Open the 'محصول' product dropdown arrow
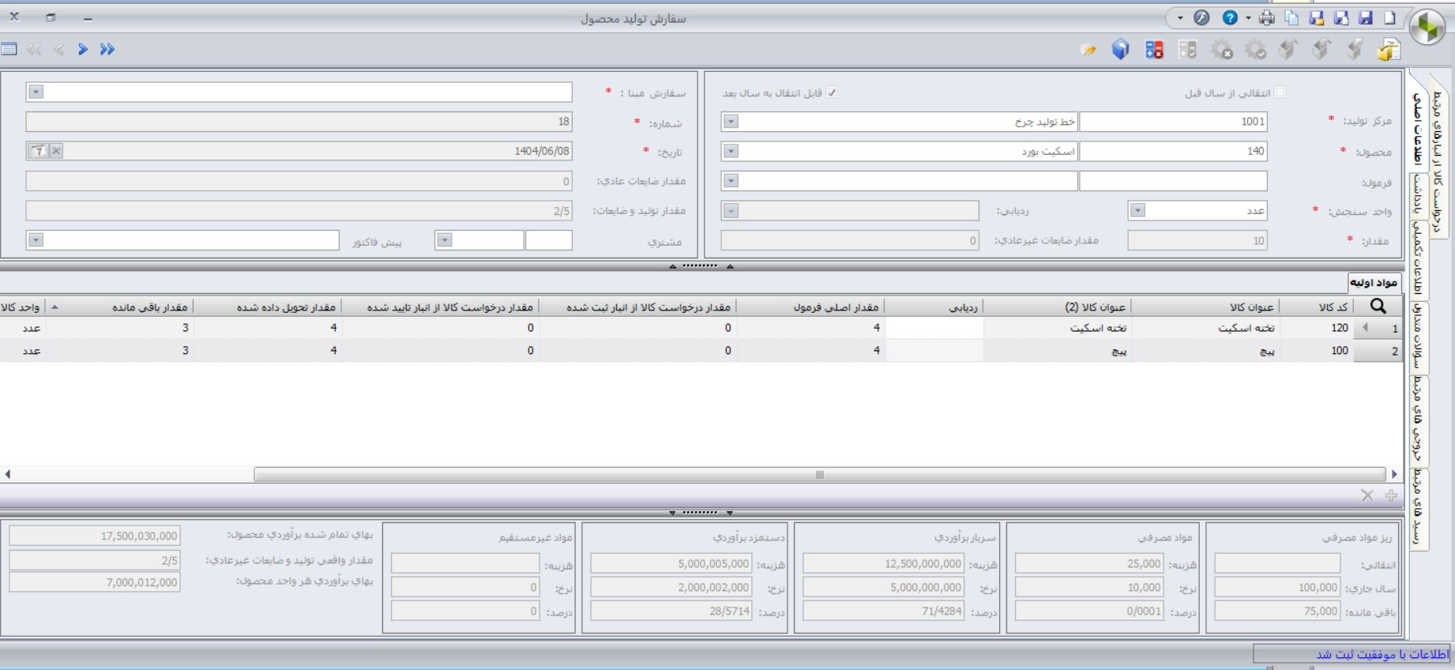The width and height of the screenshot is (1455, 670). (731, 151)
